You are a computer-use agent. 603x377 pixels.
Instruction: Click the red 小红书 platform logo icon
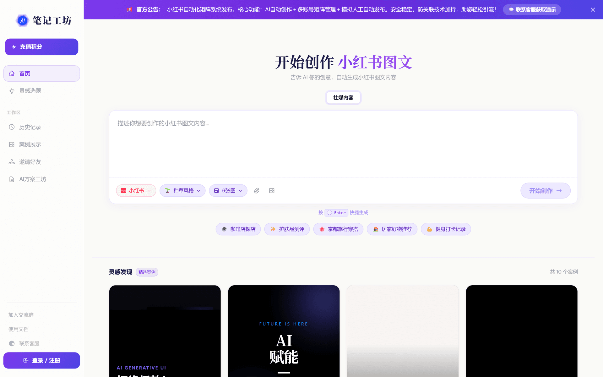point(123,191)
